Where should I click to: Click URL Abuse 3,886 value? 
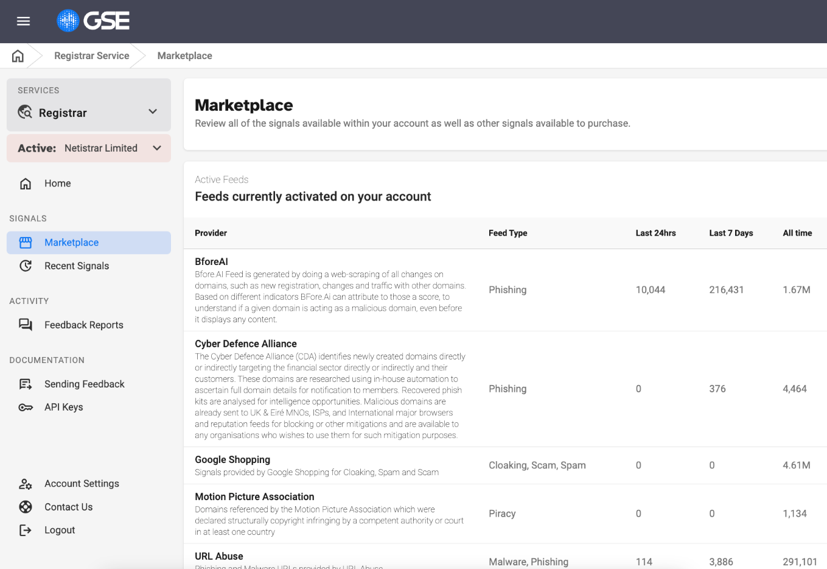click(721, 562)
